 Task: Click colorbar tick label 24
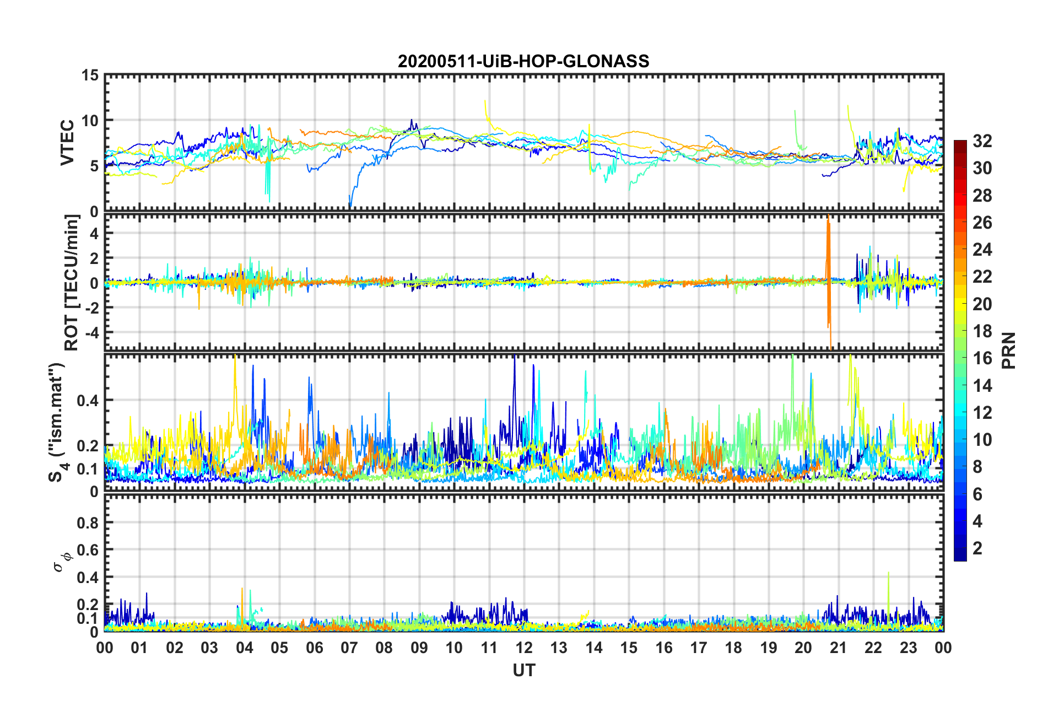[x=982, y=250]
